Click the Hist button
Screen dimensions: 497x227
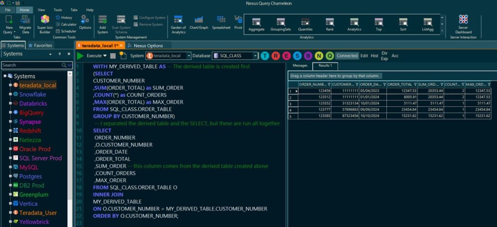point(375,56)
